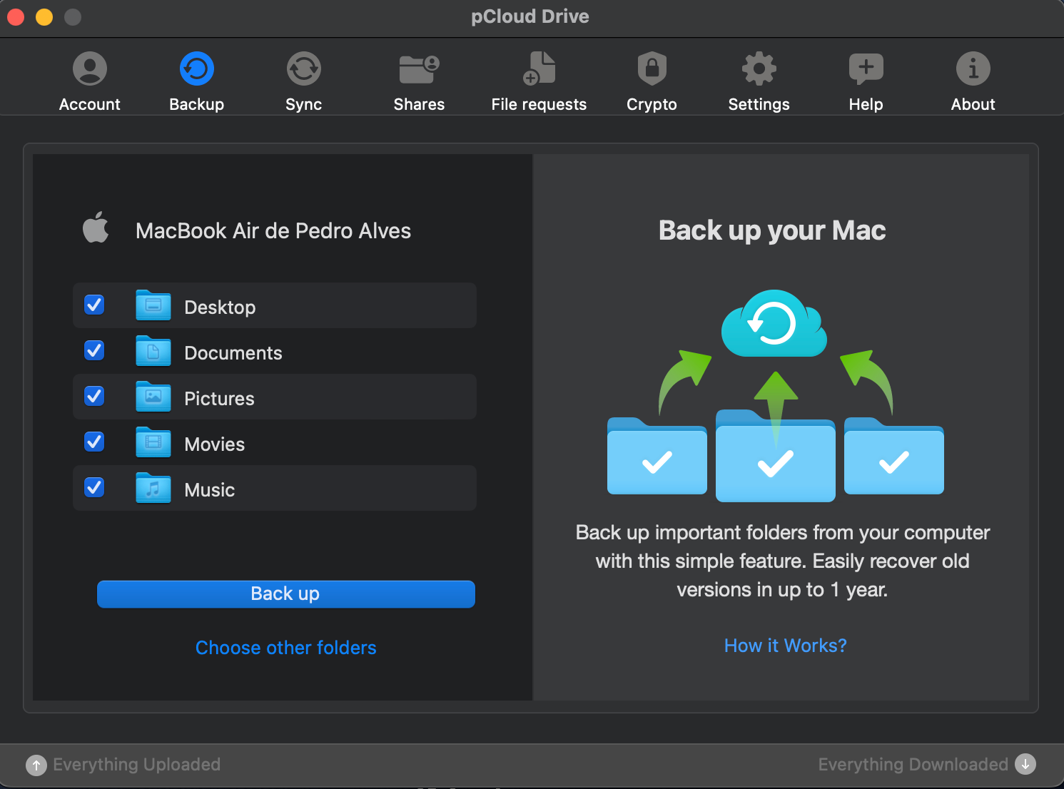This screenshot has height=789, width=1064.
Task: Open the About info icon
Action: pos(973,68)
